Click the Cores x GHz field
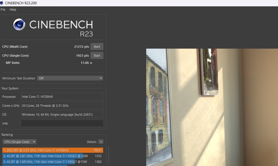 tap(62, 106)
